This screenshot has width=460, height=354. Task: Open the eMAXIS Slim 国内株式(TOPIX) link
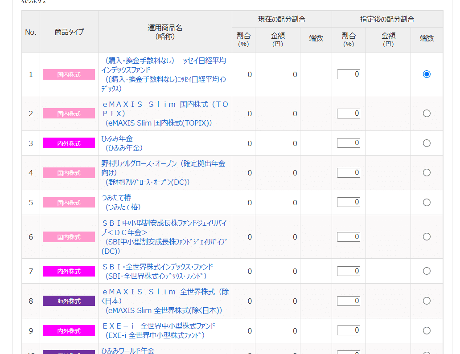[165, 114]
